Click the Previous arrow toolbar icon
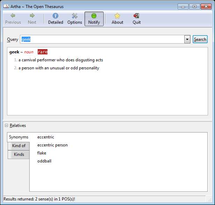215x205 pixels. click(x=13, y=16)
